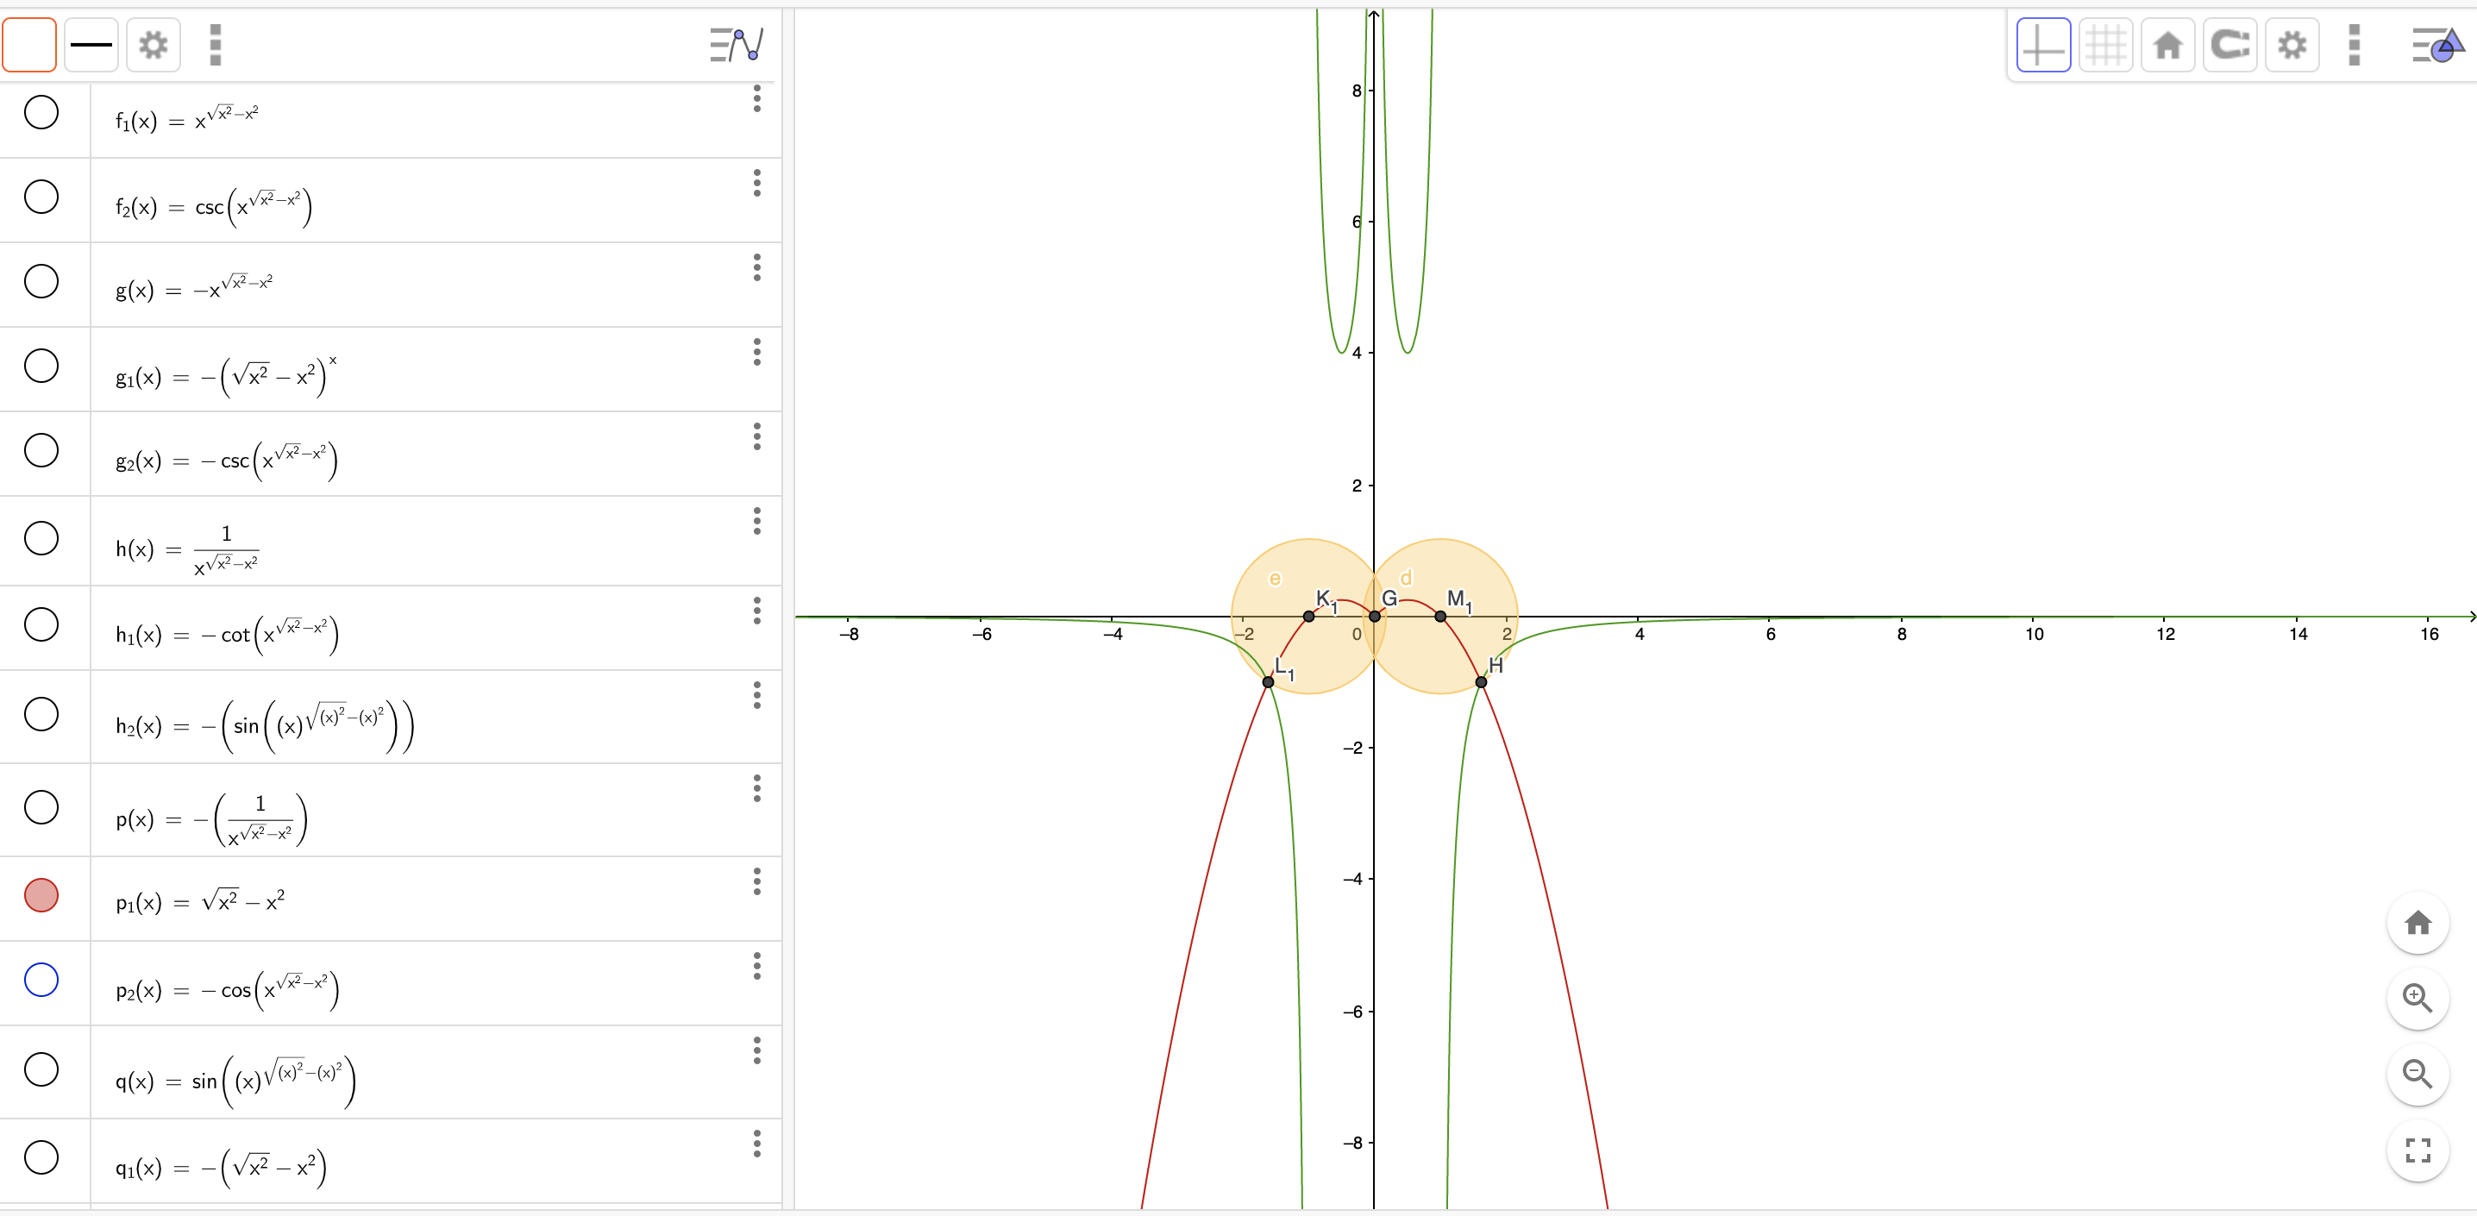Toggle axes display in graphics toolbar
This screenshot has width=2477, height=1216.
[x=2043, y=44]
